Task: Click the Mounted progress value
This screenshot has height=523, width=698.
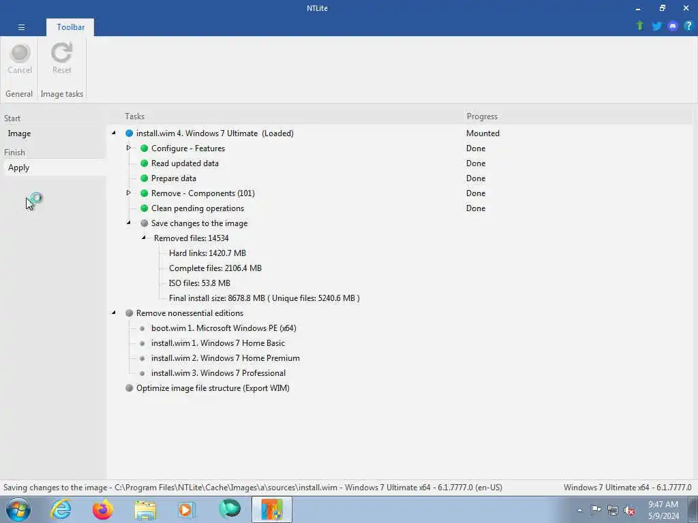Action: point(483,133)
